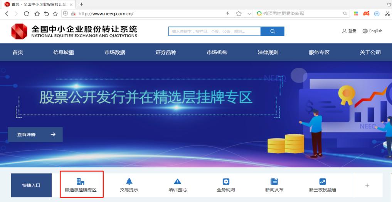Bookmark page with address bar star

point(239,14)
